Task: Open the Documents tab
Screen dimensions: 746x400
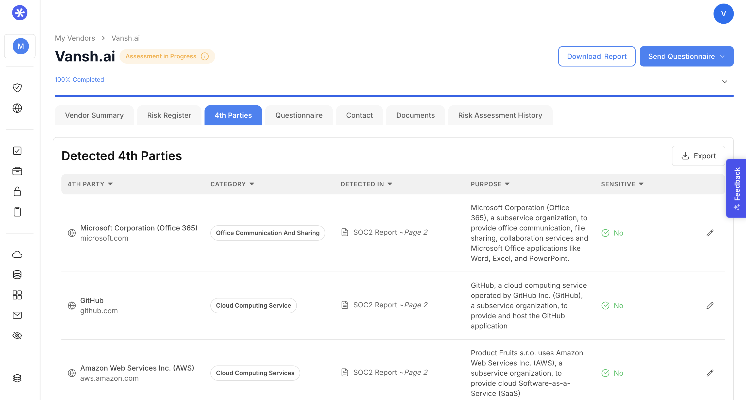Action: coord(415,115)
